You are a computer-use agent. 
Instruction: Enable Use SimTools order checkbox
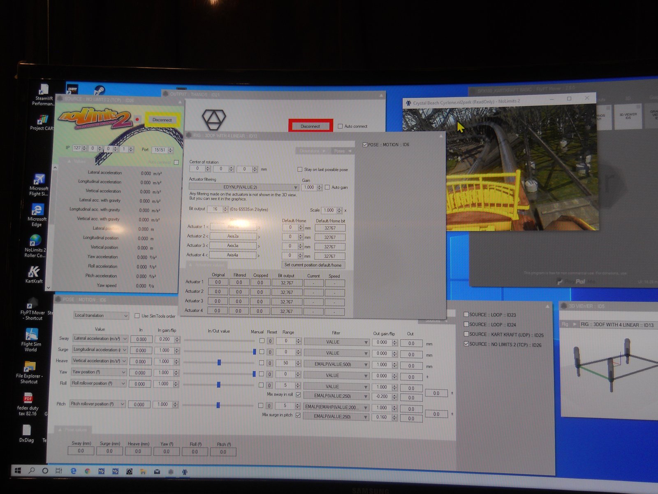click(137, 316)
